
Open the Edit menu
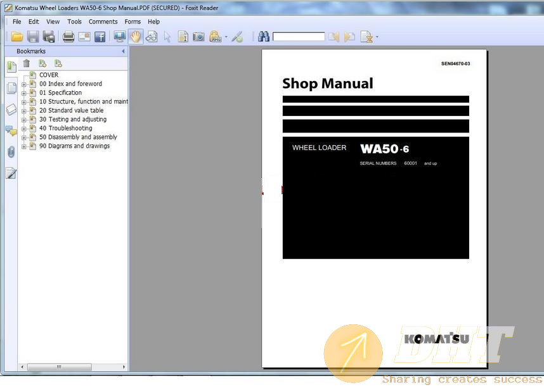click(34, 22)
